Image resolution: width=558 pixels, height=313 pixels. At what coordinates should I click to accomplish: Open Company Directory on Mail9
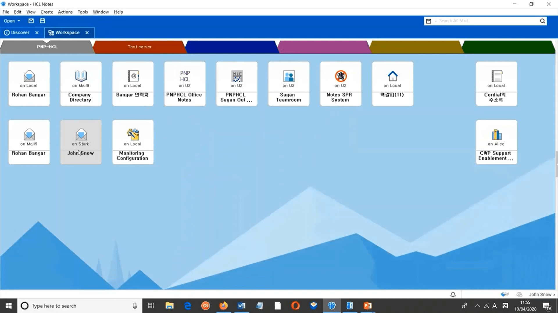point(81,83)
